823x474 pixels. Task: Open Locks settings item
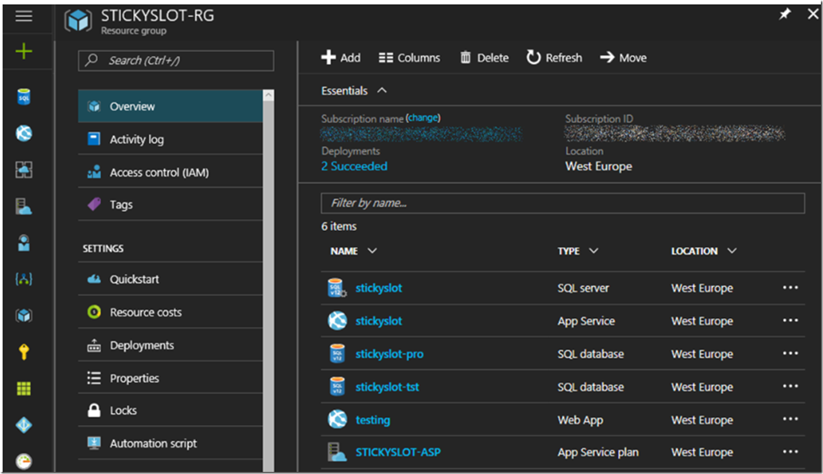(x=170, y=411)
